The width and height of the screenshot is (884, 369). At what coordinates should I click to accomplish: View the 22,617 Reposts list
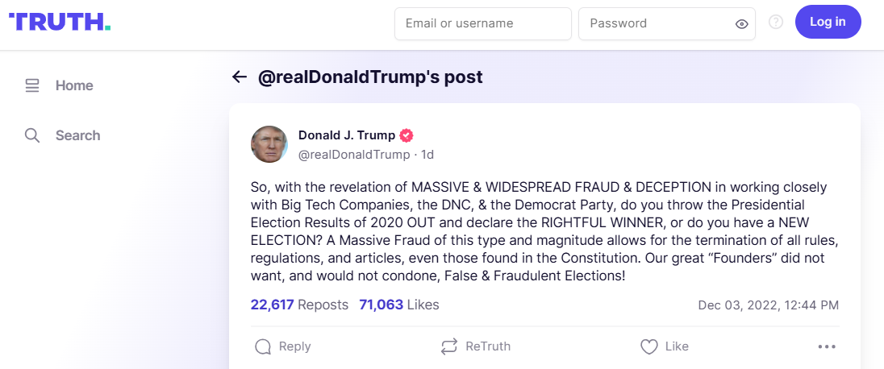[x=299, y=305]
